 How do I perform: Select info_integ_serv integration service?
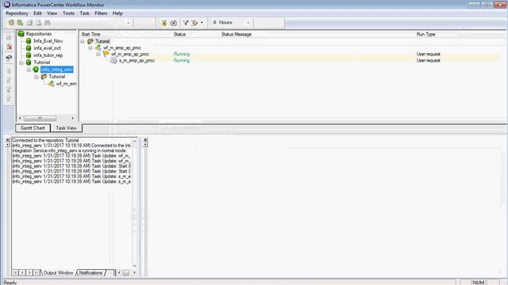tap(57, 70)
